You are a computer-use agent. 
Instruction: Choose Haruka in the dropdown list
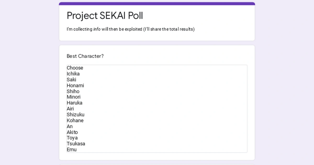(x=75, y=103)
